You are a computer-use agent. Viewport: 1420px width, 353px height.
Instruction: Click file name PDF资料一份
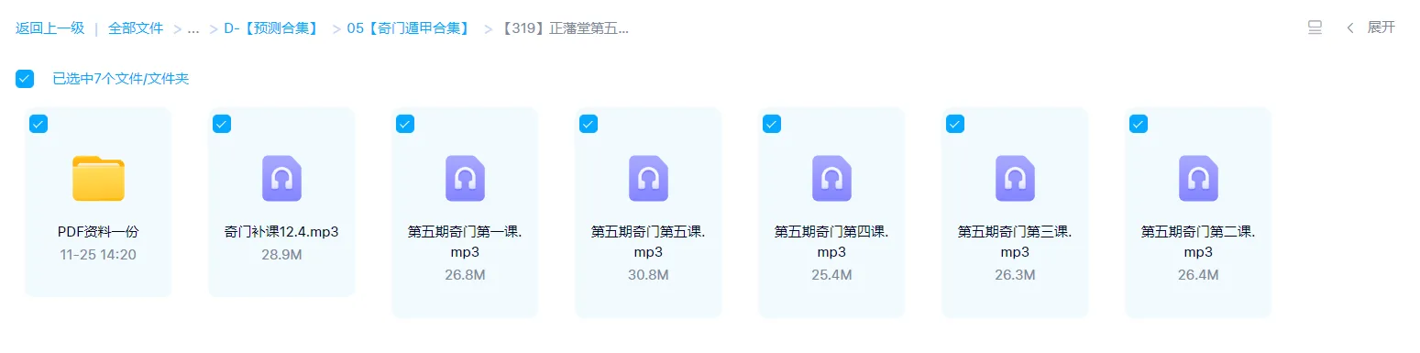[98, 232]
